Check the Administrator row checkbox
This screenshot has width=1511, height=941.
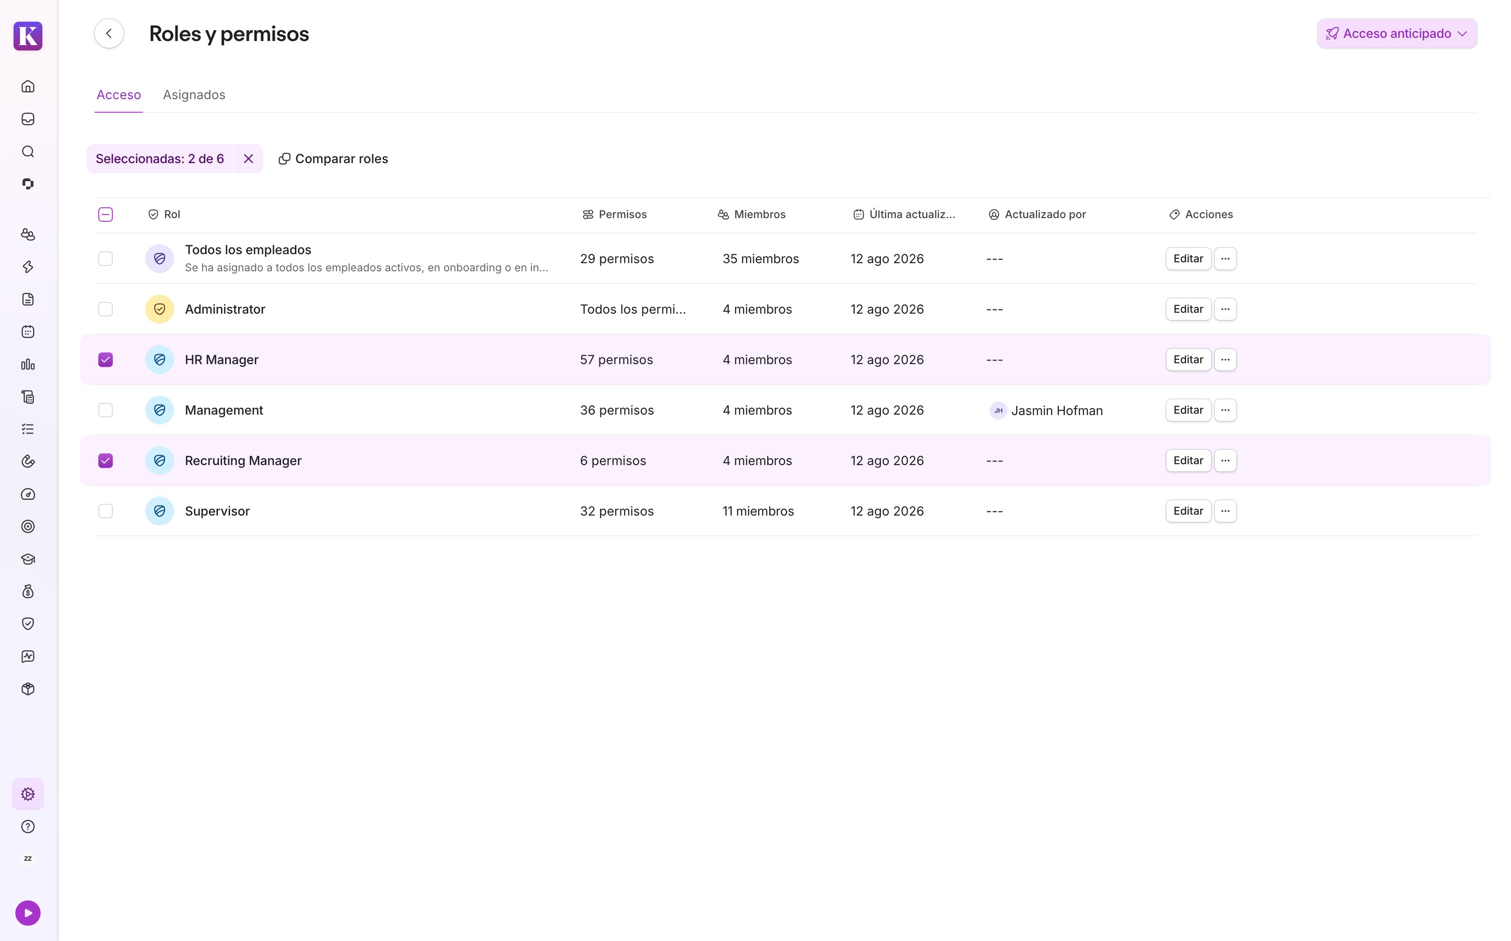tap(105, 309)
